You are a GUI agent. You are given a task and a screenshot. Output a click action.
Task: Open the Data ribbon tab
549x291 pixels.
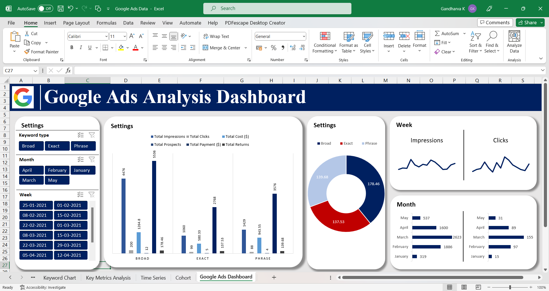pyautogui.click(x=128, y=23)
